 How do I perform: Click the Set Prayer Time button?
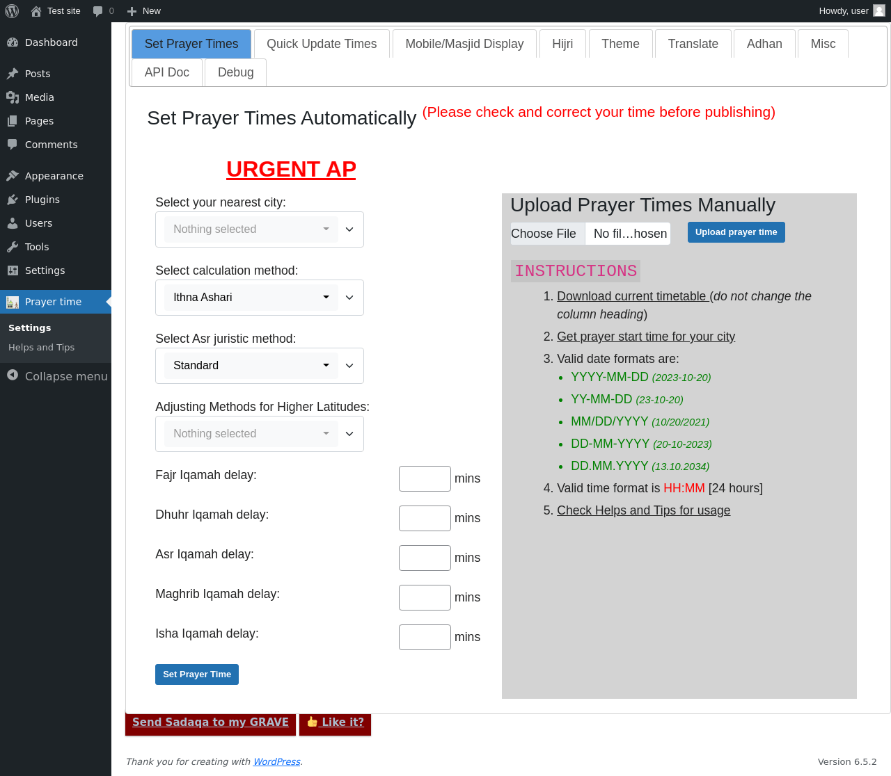tap(197, 674)
